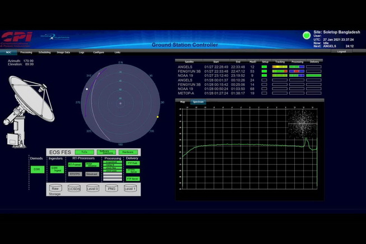Click the RTSTPS Server delivery block

[133, 171]
